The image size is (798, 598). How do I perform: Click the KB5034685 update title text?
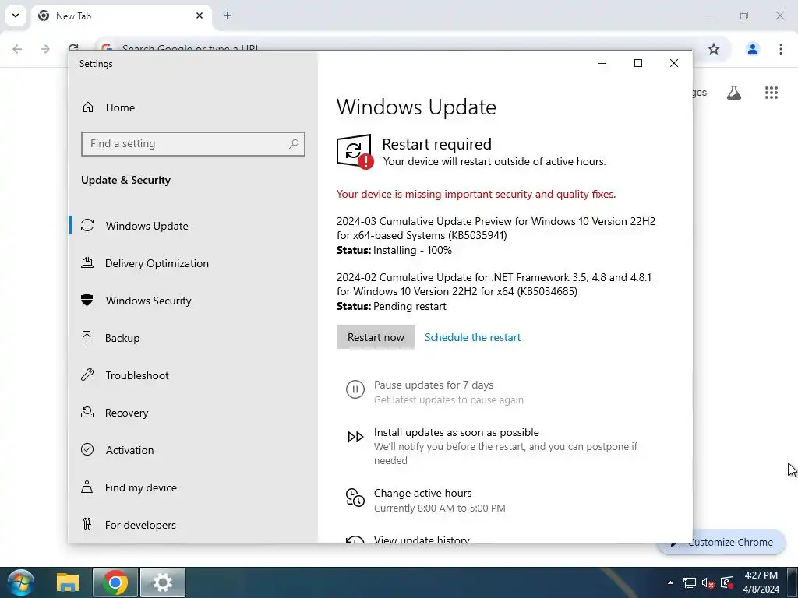point(493,284)
